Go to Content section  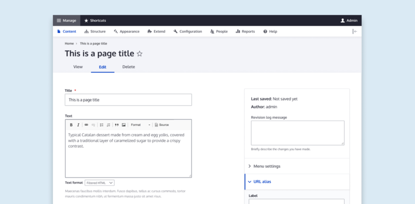67,32
